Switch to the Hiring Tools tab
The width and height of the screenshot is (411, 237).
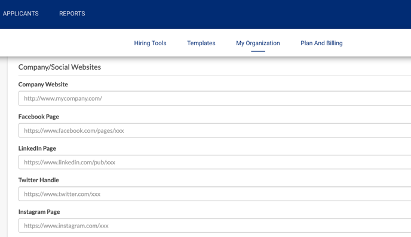[150, 43]
